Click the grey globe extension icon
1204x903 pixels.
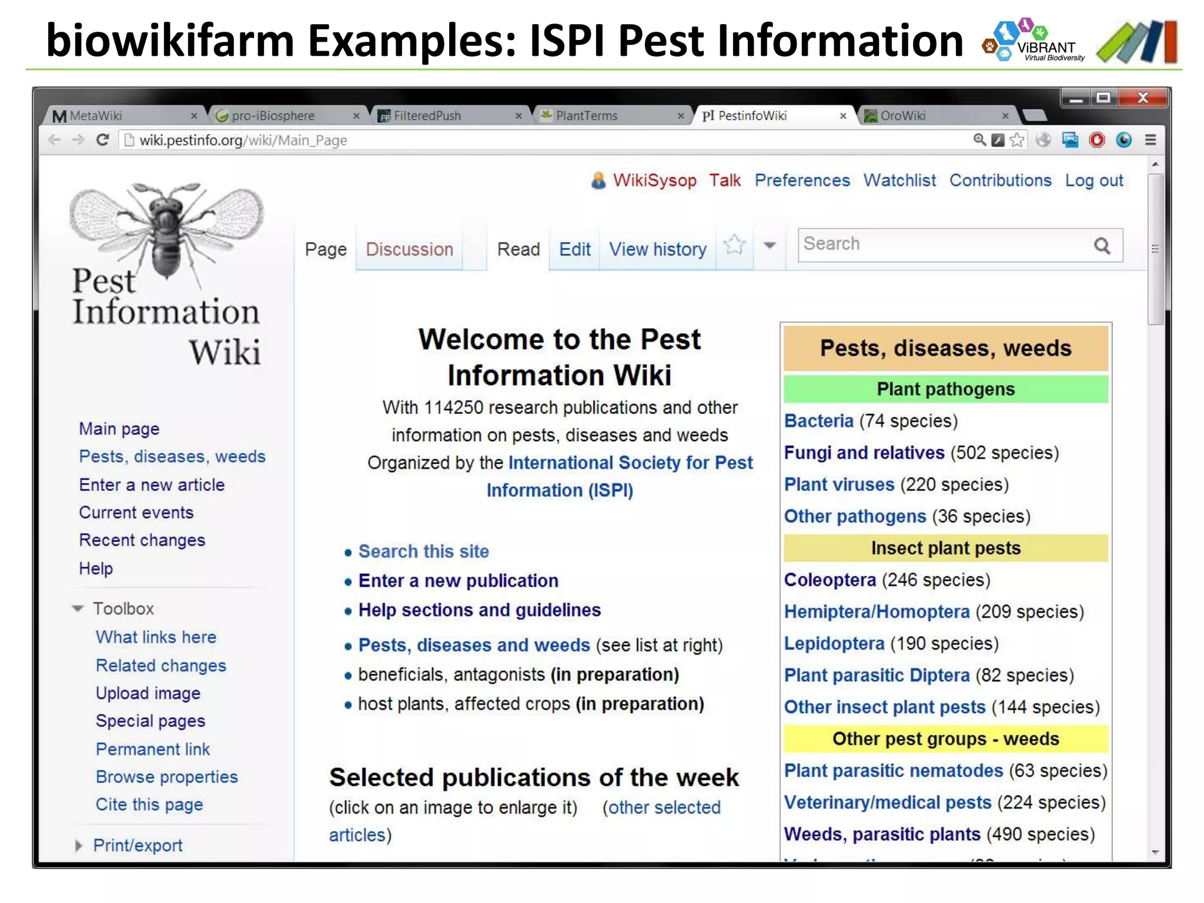coord(1044,140)
